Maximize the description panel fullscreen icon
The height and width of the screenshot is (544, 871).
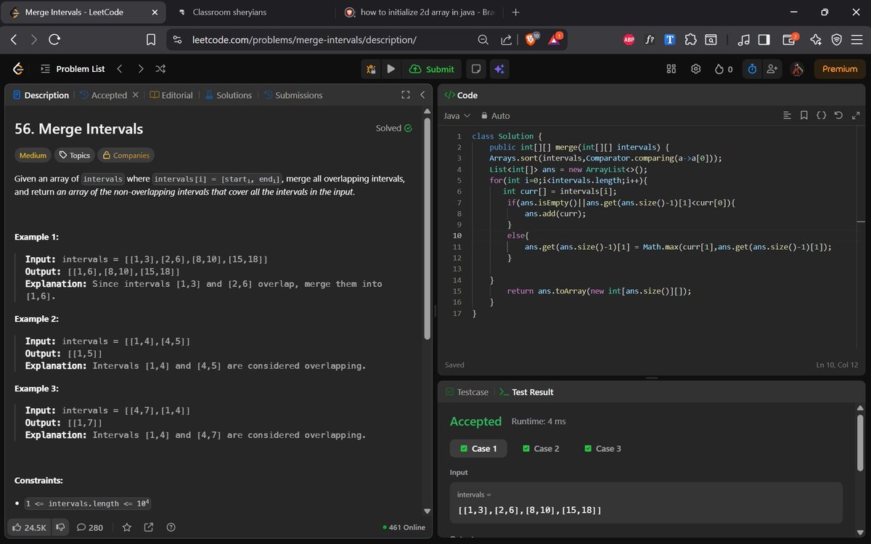[406, 95]
